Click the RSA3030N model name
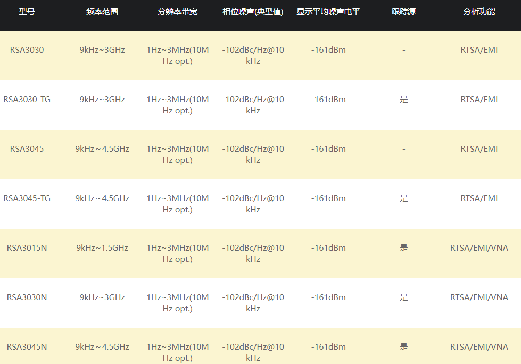The width and height of the screenshot is (521, 364). [27, 297]
